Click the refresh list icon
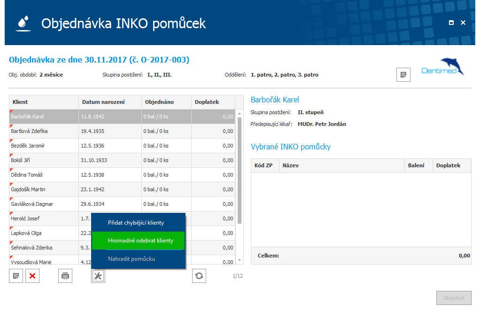Image resolution: width=480 pixels, height=312 pixels. [199, 276]
